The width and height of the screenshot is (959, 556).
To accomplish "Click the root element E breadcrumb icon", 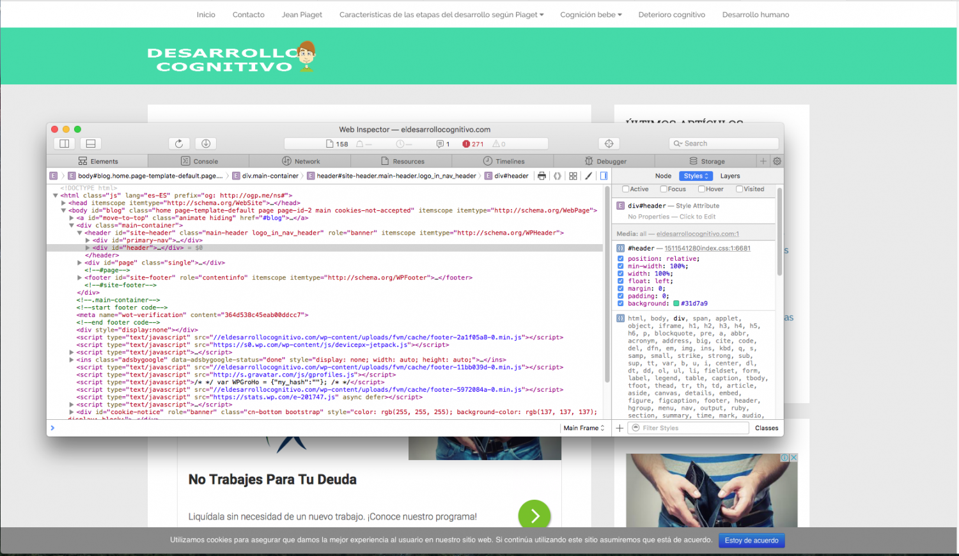I will tap(54, 176).
